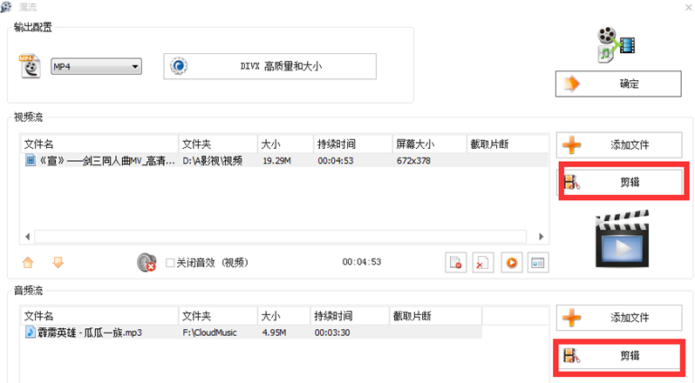
Task: Clear the video list with red X icon
Action: (481, 262)
